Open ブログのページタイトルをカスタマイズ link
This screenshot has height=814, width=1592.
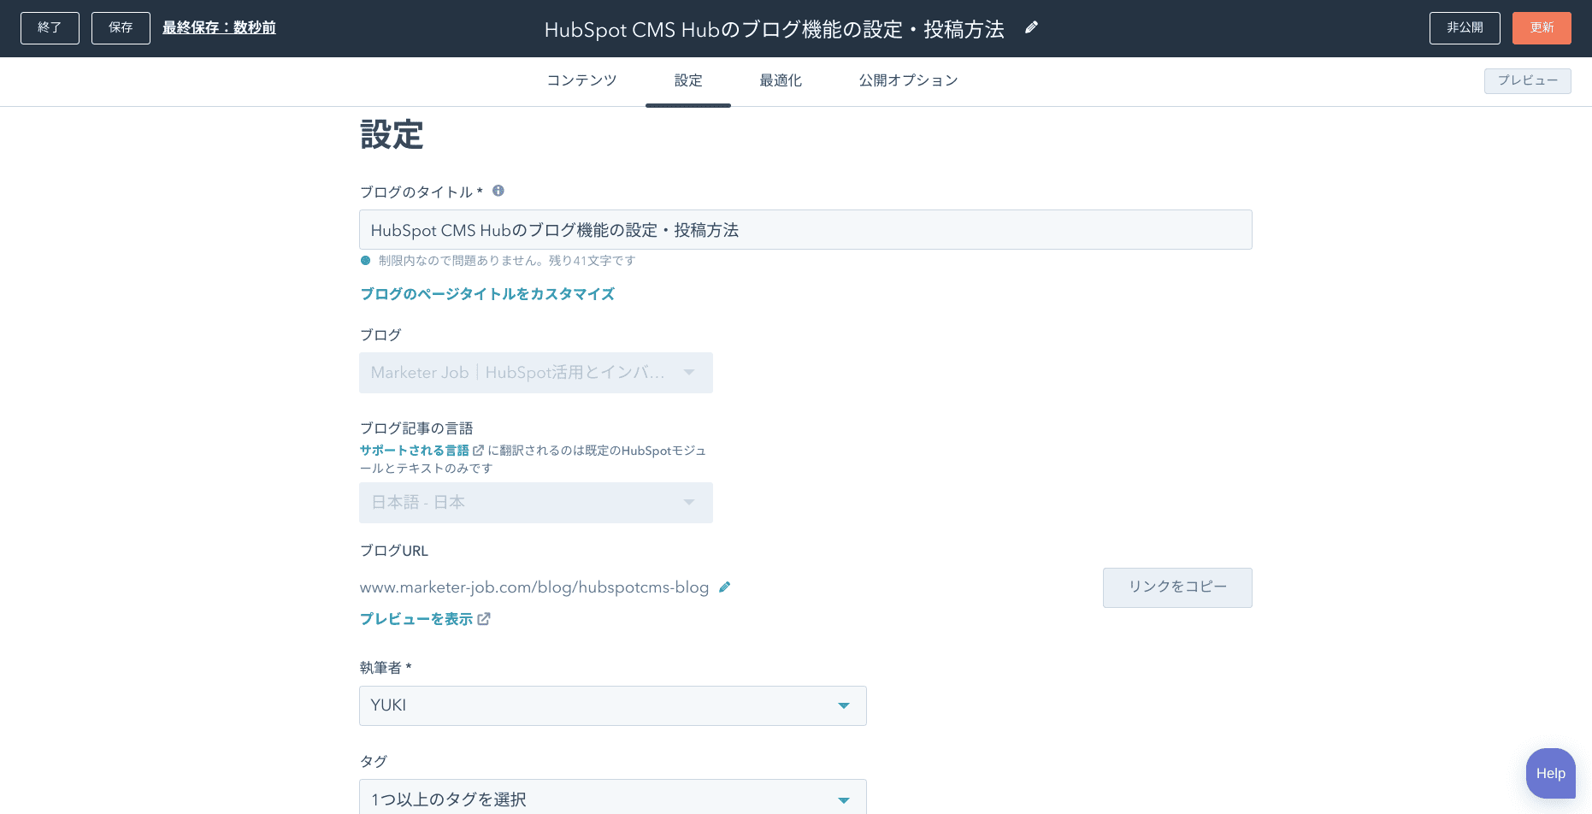click(487, 294)
